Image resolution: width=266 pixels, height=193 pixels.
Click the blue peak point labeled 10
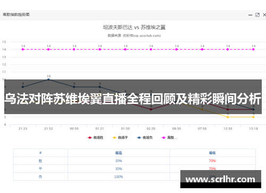[48, 79]
